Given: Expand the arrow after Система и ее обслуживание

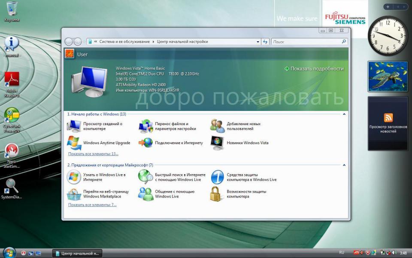Looking at the screenshot, I should [x=154, y=42].
